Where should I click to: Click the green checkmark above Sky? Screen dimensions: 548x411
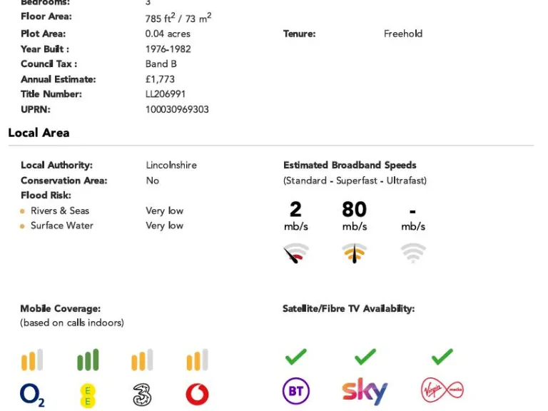pos(365,356)
